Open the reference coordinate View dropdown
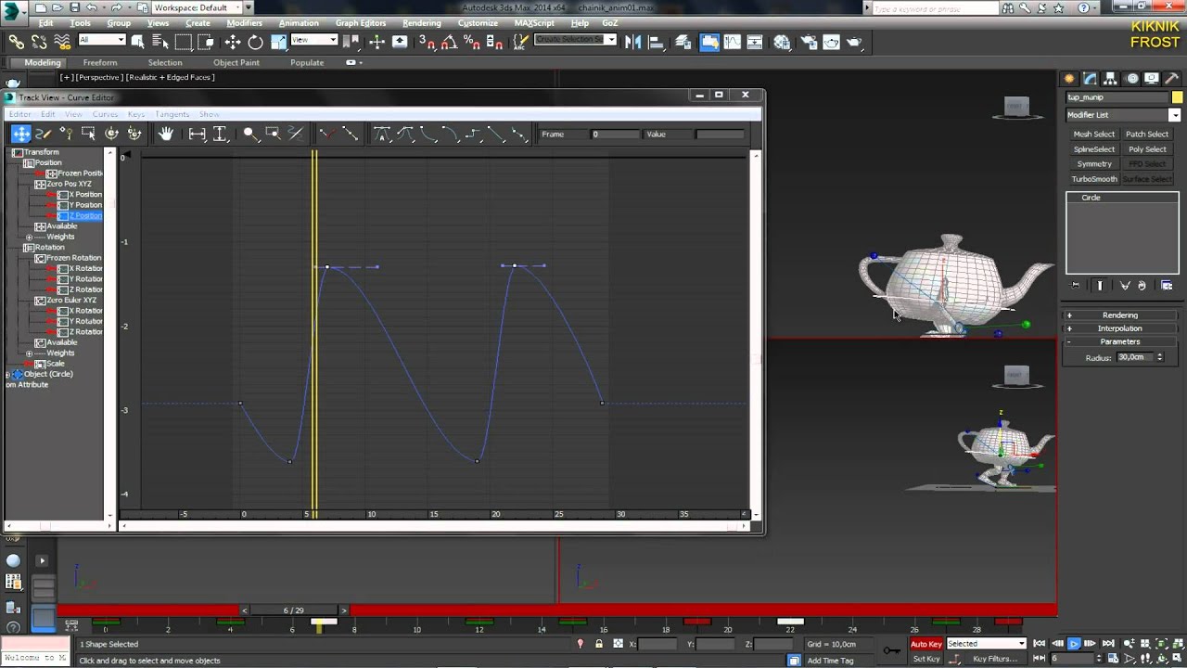This screenshot has height=668, width=1187. [314, 40]
